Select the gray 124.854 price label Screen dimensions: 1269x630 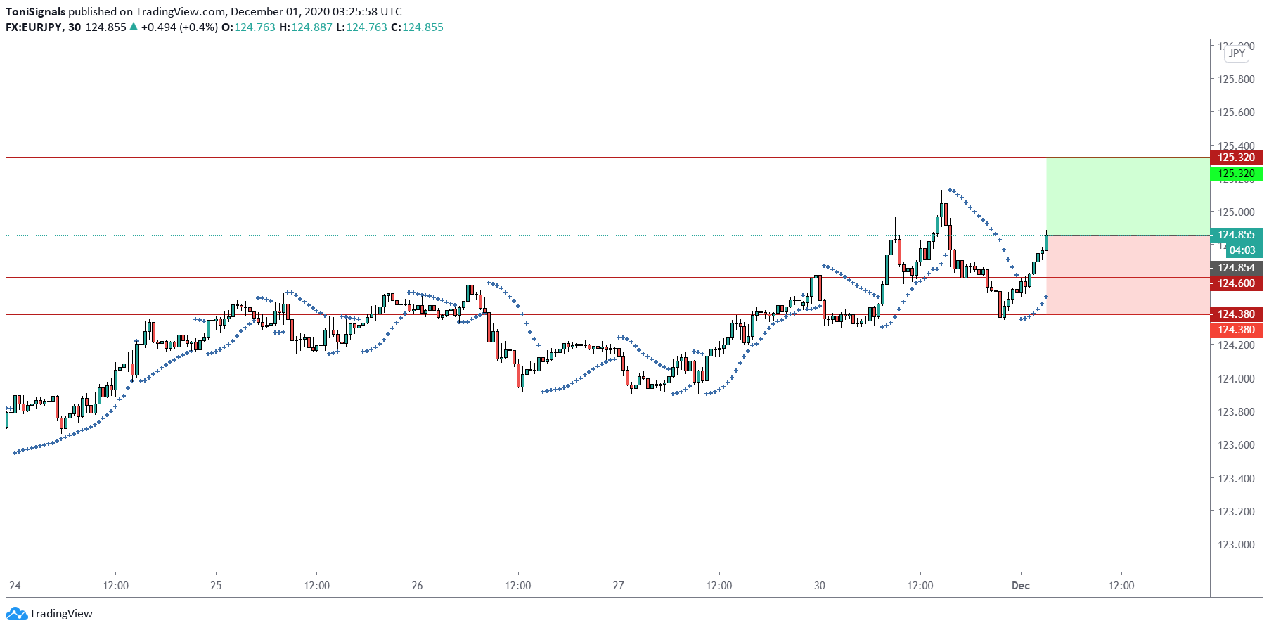(x=1236, y=268)
